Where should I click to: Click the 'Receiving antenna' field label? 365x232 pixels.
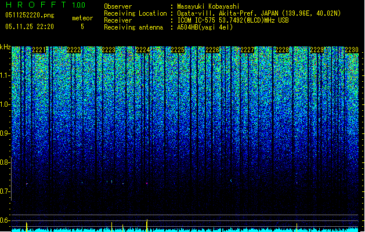point(133,27)
